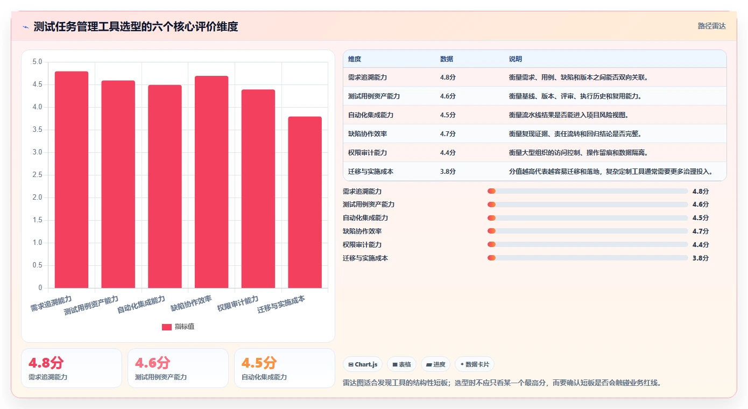Click the 缺陷协作效率 bar in the chart
The width and height of the screenshot is (748, 409).
211,182
